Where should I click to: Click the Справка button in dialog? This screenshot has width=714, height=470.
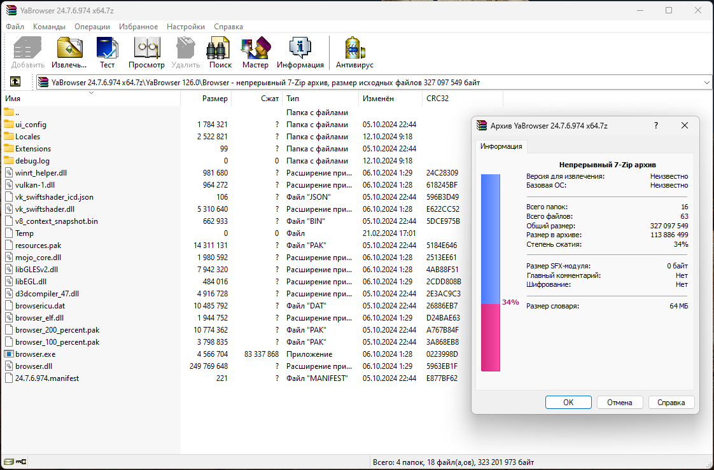tap(671, 402)
